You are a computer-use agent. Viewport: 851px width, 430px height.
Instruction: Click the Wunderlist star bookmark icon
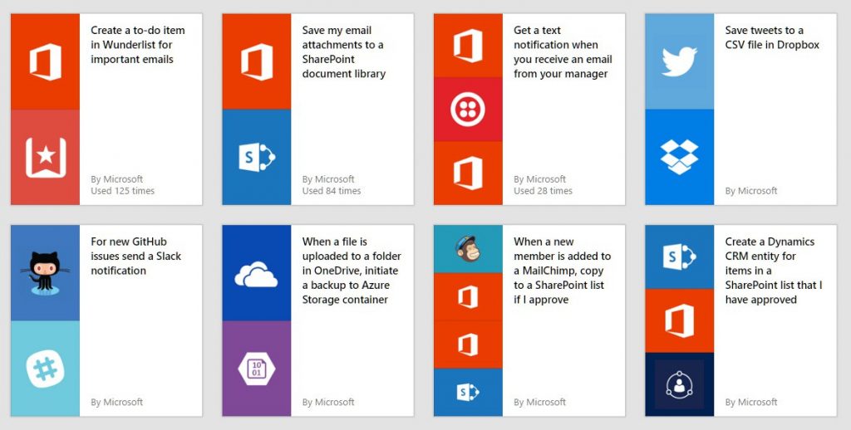click(46, 157)
